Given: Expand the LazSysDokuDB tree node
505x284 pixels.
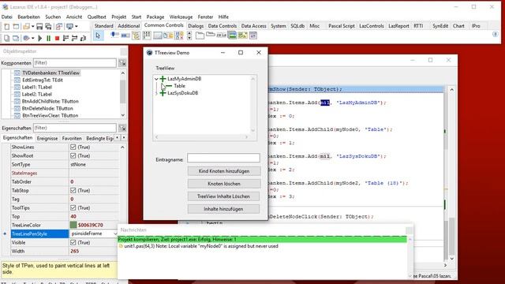Looking at the screenshot, I should (x=156, y=93).
